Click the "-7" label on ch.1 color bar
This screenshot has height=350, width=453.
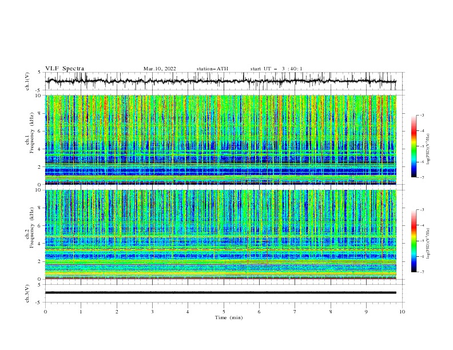tap(422, 177)
